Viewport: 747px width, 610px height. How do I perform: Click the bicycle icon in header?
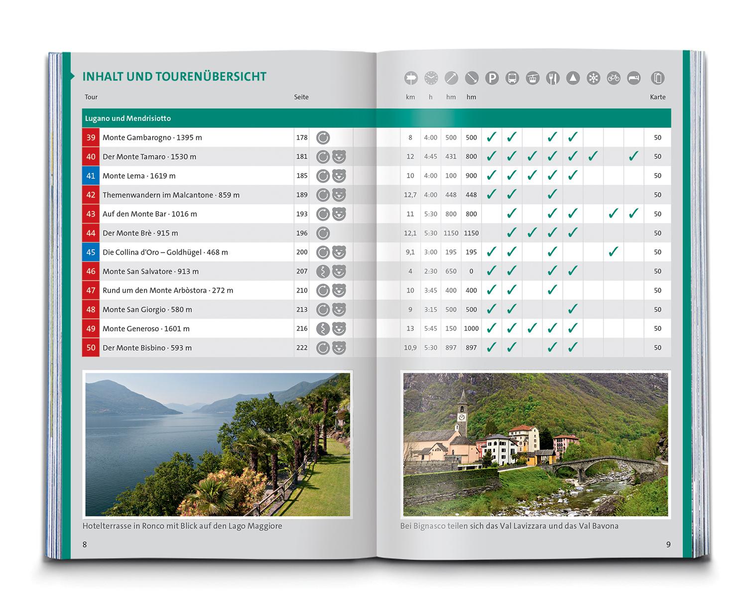coord(614,78)
